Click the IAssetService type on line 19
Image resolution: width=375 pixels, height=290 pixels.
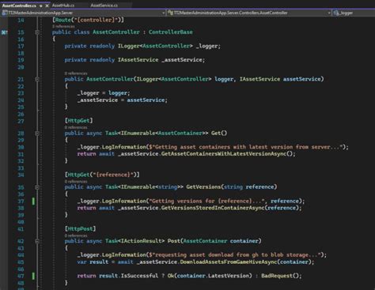coord(138,60)
